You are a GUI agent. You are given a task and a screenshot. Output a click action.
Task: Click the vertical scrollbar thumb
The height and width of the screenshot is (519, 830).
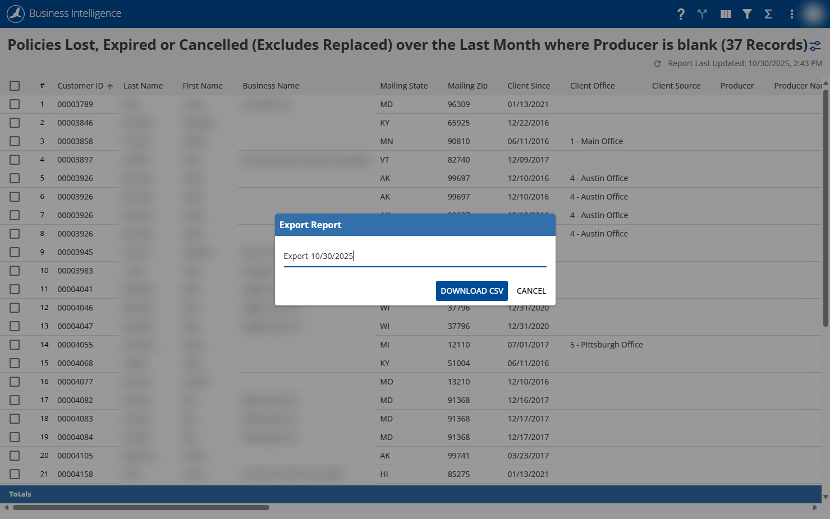point(826,207)
